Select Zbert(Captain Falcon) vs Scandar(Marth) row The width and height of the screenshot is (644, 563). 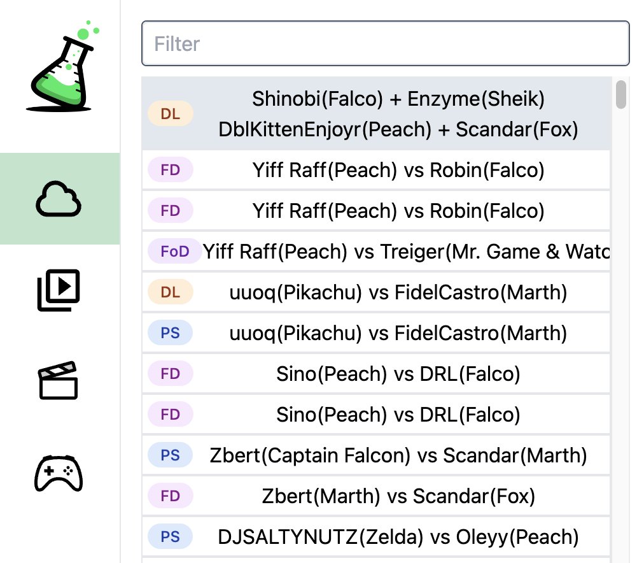click(376, 455)
